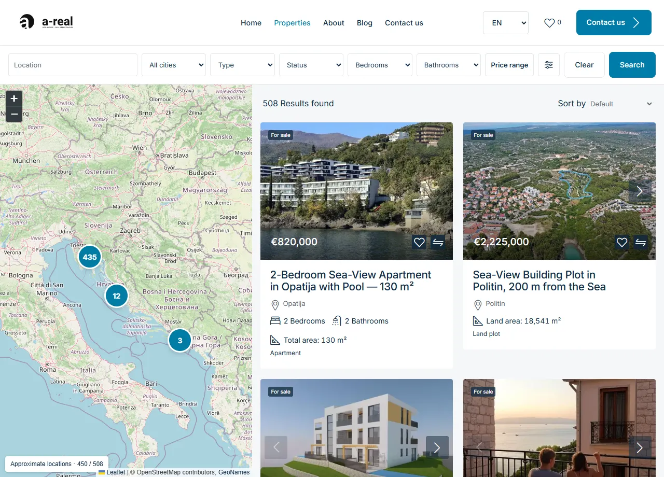Add Politin building plot to favorites

pos(622,242)
